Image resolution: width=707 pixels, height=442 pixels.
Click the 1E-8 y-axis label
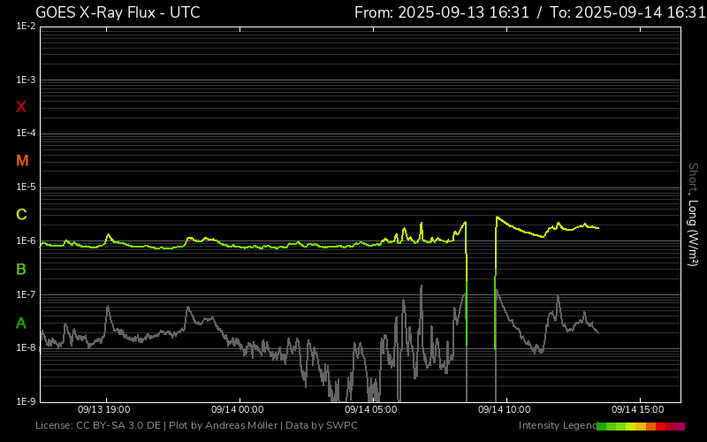[26, 347]
